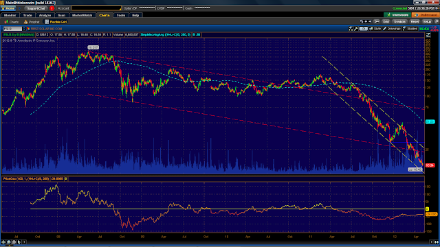Switch to the MarketWatch tab

click(82, 15)
